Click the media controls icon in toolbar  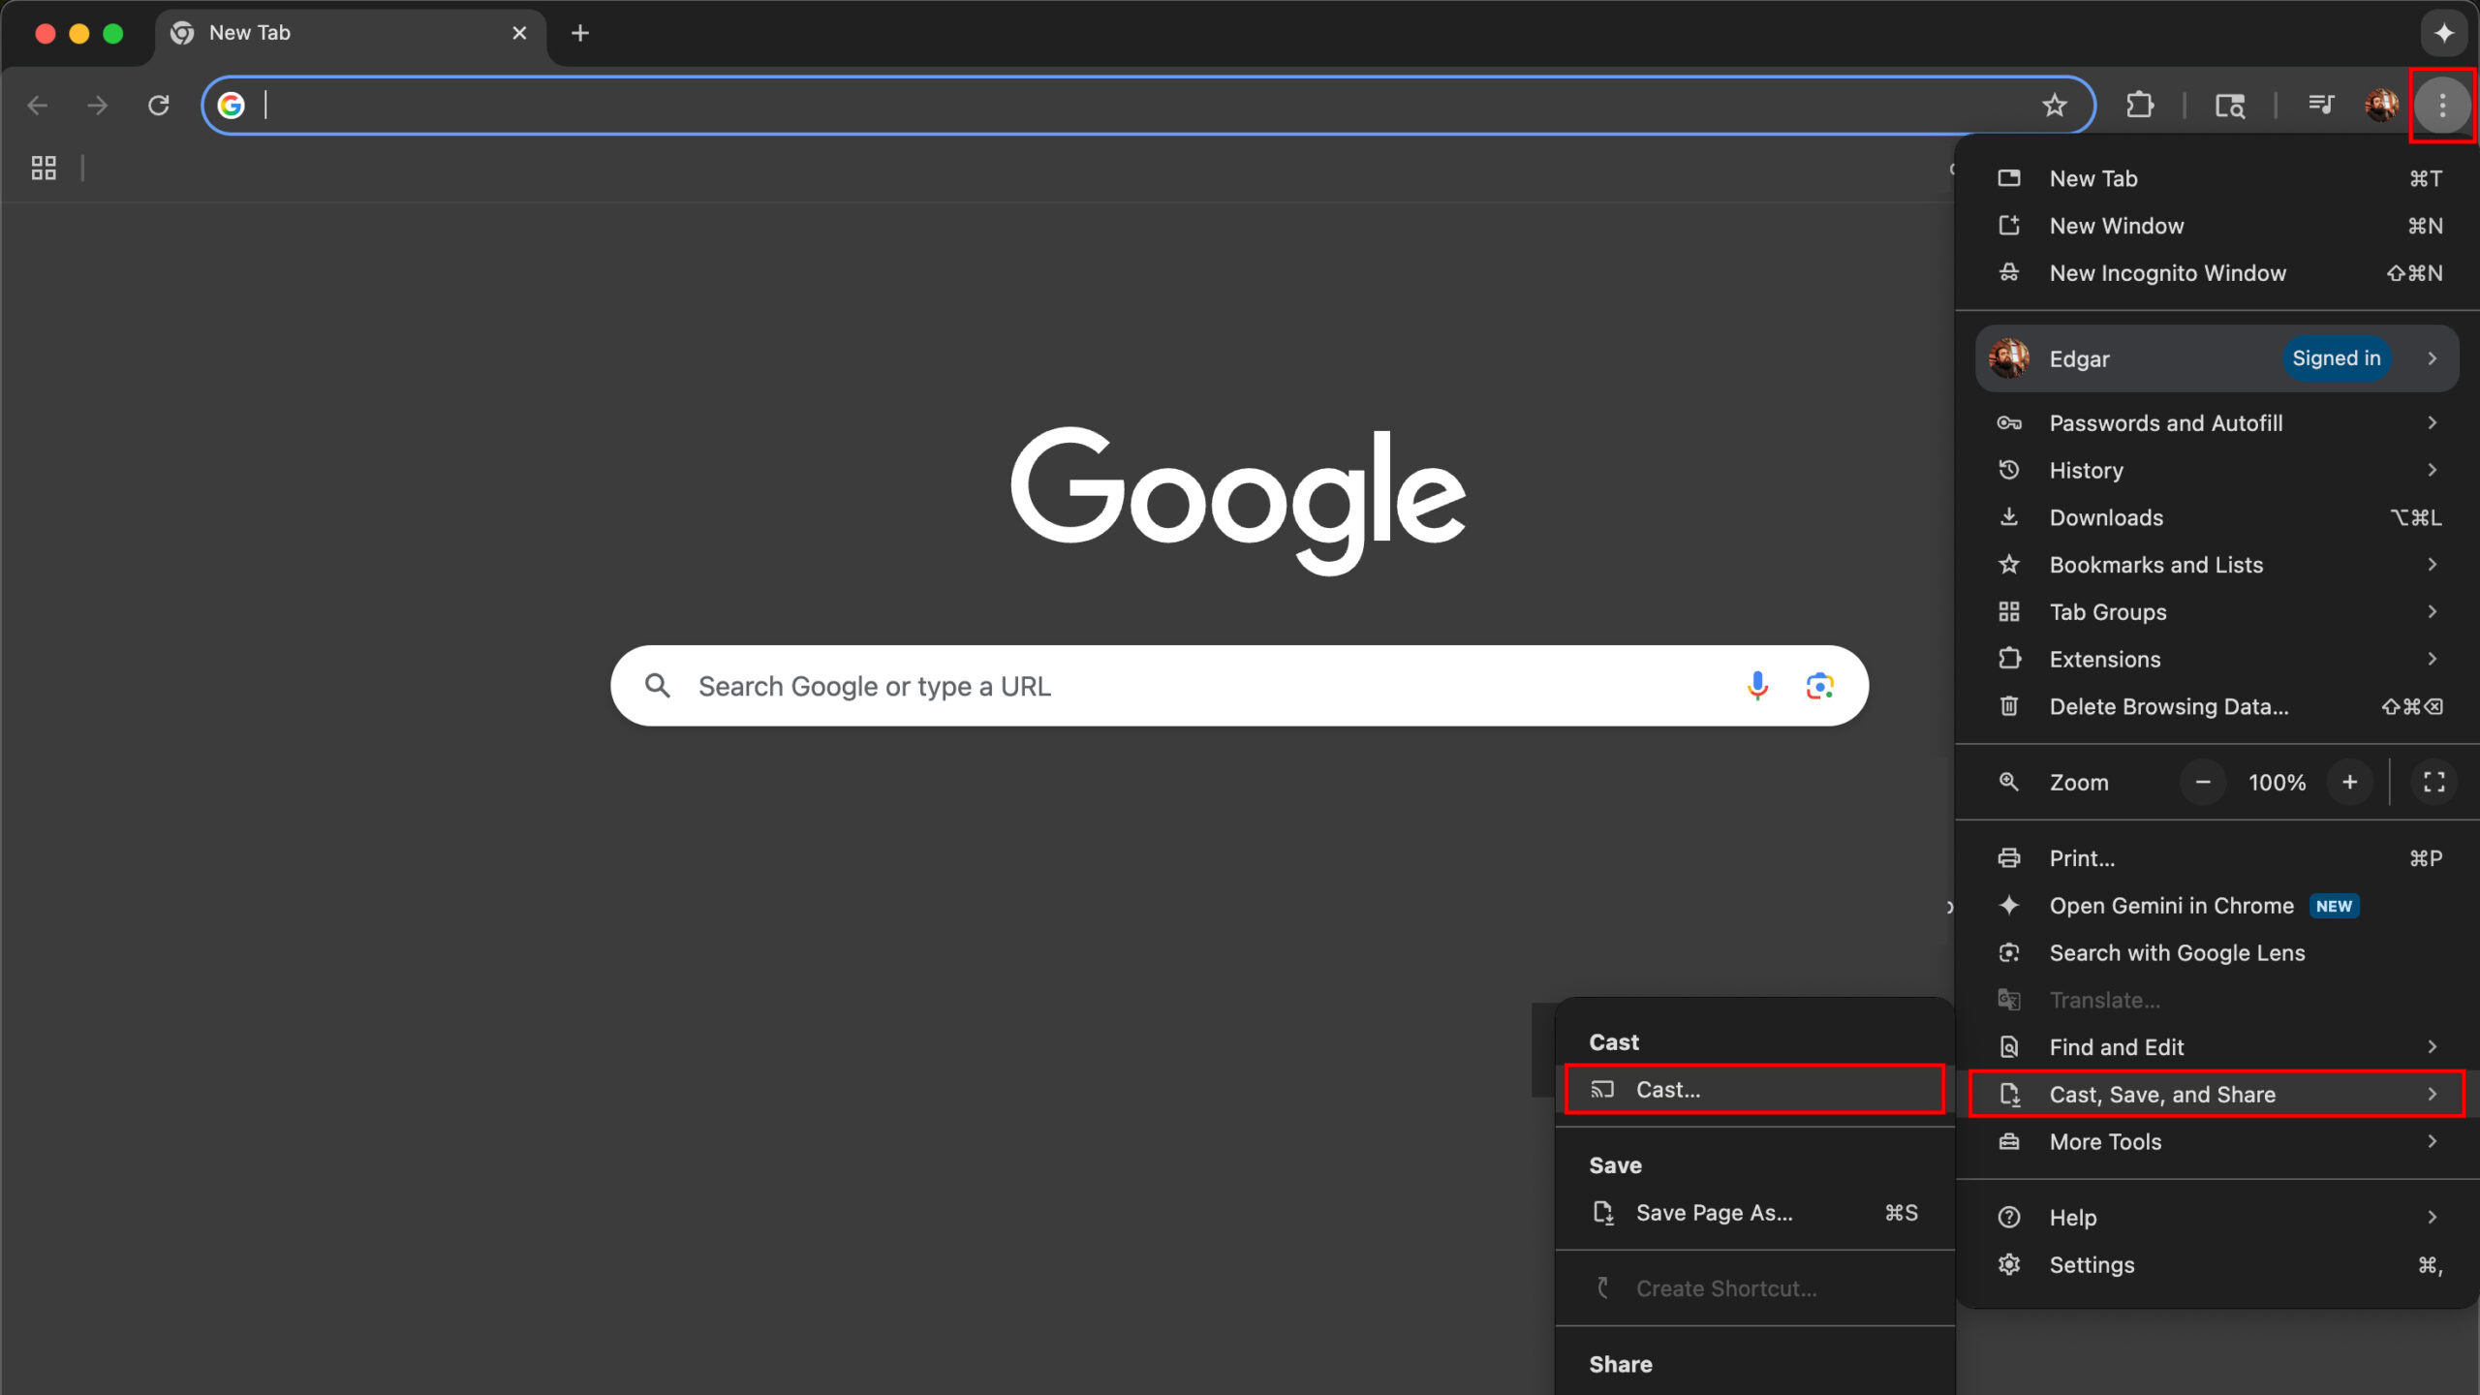pyautogui.click(x=2321, y=105)
